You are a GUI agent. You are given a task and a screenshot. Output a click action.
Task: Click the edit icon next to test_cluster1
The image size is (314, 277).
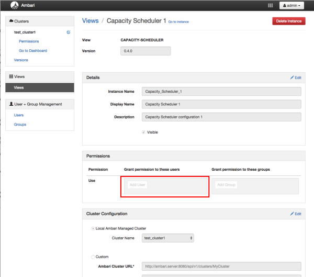coord(69,32)
